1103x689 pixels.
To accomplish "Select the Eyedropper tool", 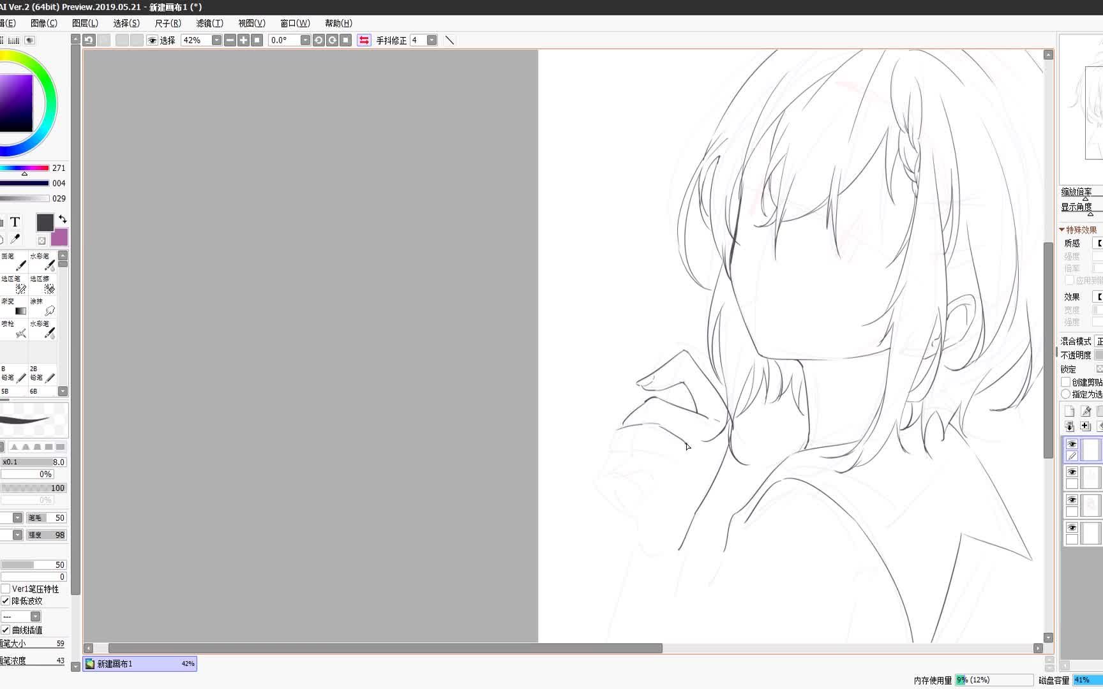I will pyautogui.click(x=15, y=239).
